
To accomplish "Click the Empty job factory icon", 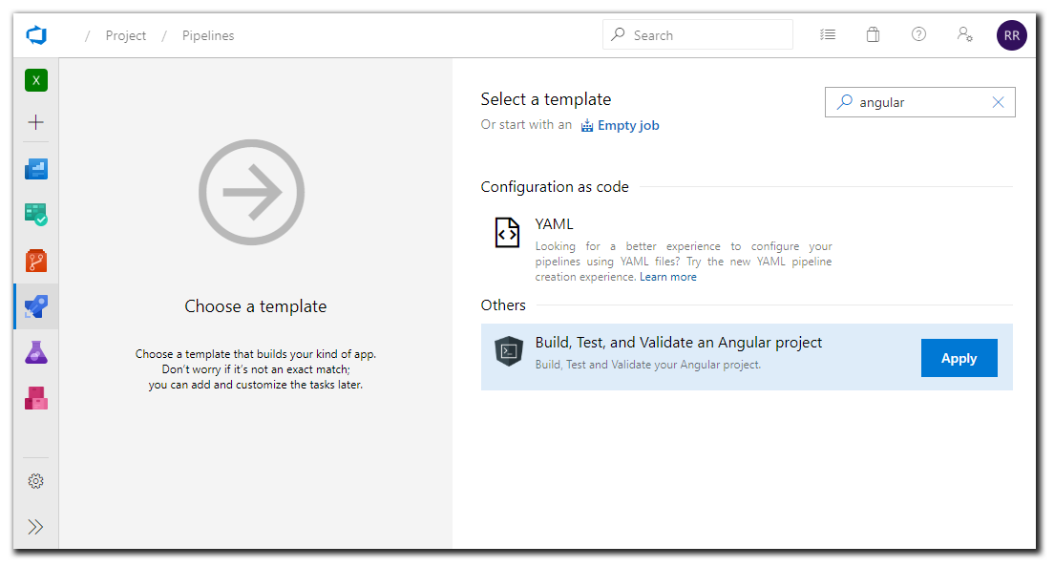I will click(587, 126).
